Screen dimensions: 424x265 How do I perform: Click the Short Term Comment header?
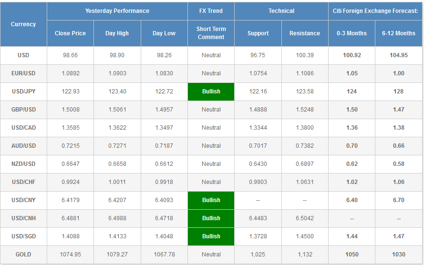click(x=211, y=33)
